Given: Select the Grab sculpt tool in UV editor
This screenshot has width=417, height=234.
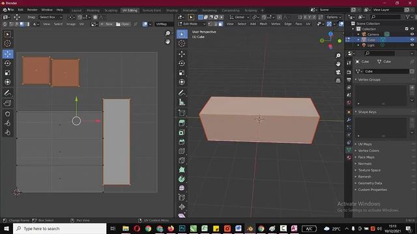Looking at the screenshot, I should [7, 114].
